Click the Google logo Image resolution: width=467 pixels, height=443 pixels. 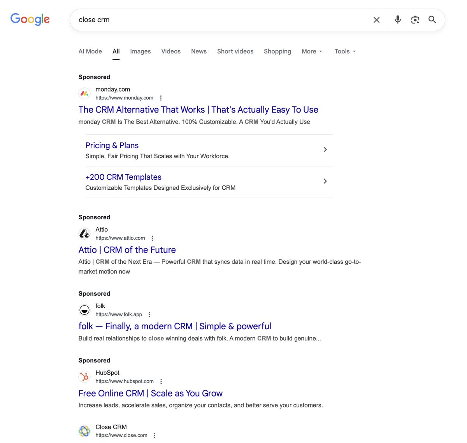tap(30, 19)
